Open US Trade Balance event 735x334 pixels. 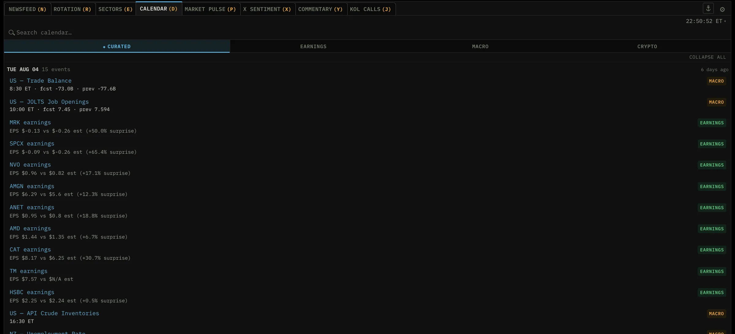click(x=40, y=81)
